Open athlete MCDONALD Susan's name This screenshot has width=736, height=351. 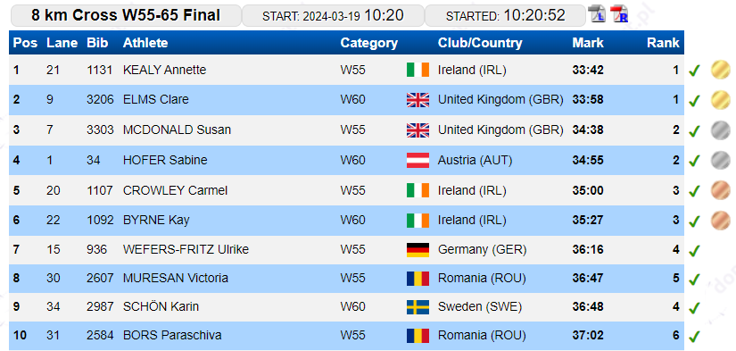(177, 130)
